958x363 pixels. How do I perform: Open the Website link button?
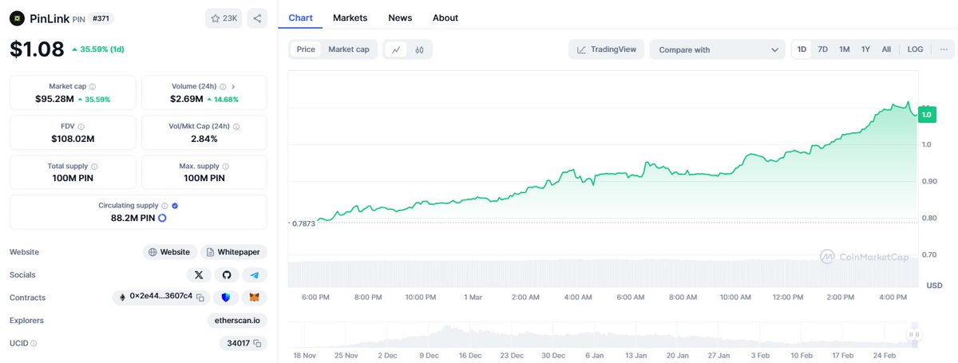coord(169,252)
